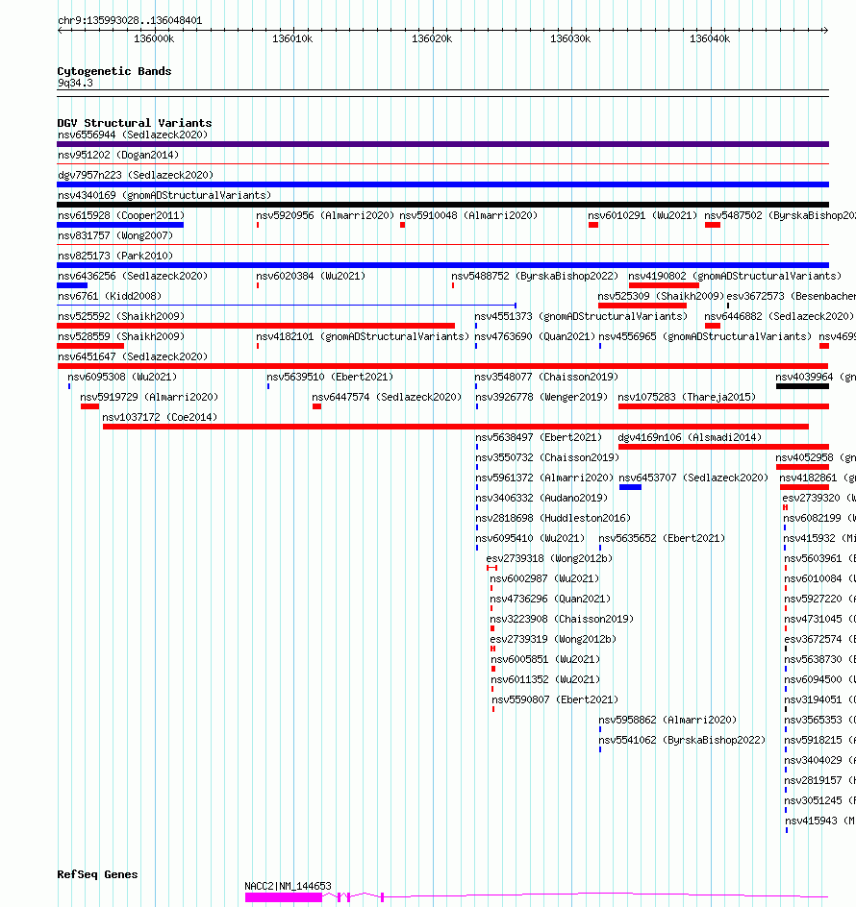Click nsv3550732 (Chaisson2019) label
Viewport: 856px width, 907px height.
(x=548, y=458)
